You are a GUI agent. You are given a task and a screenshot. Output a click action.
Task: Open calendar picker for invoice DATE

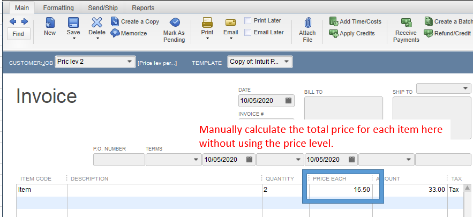point(288,101)
